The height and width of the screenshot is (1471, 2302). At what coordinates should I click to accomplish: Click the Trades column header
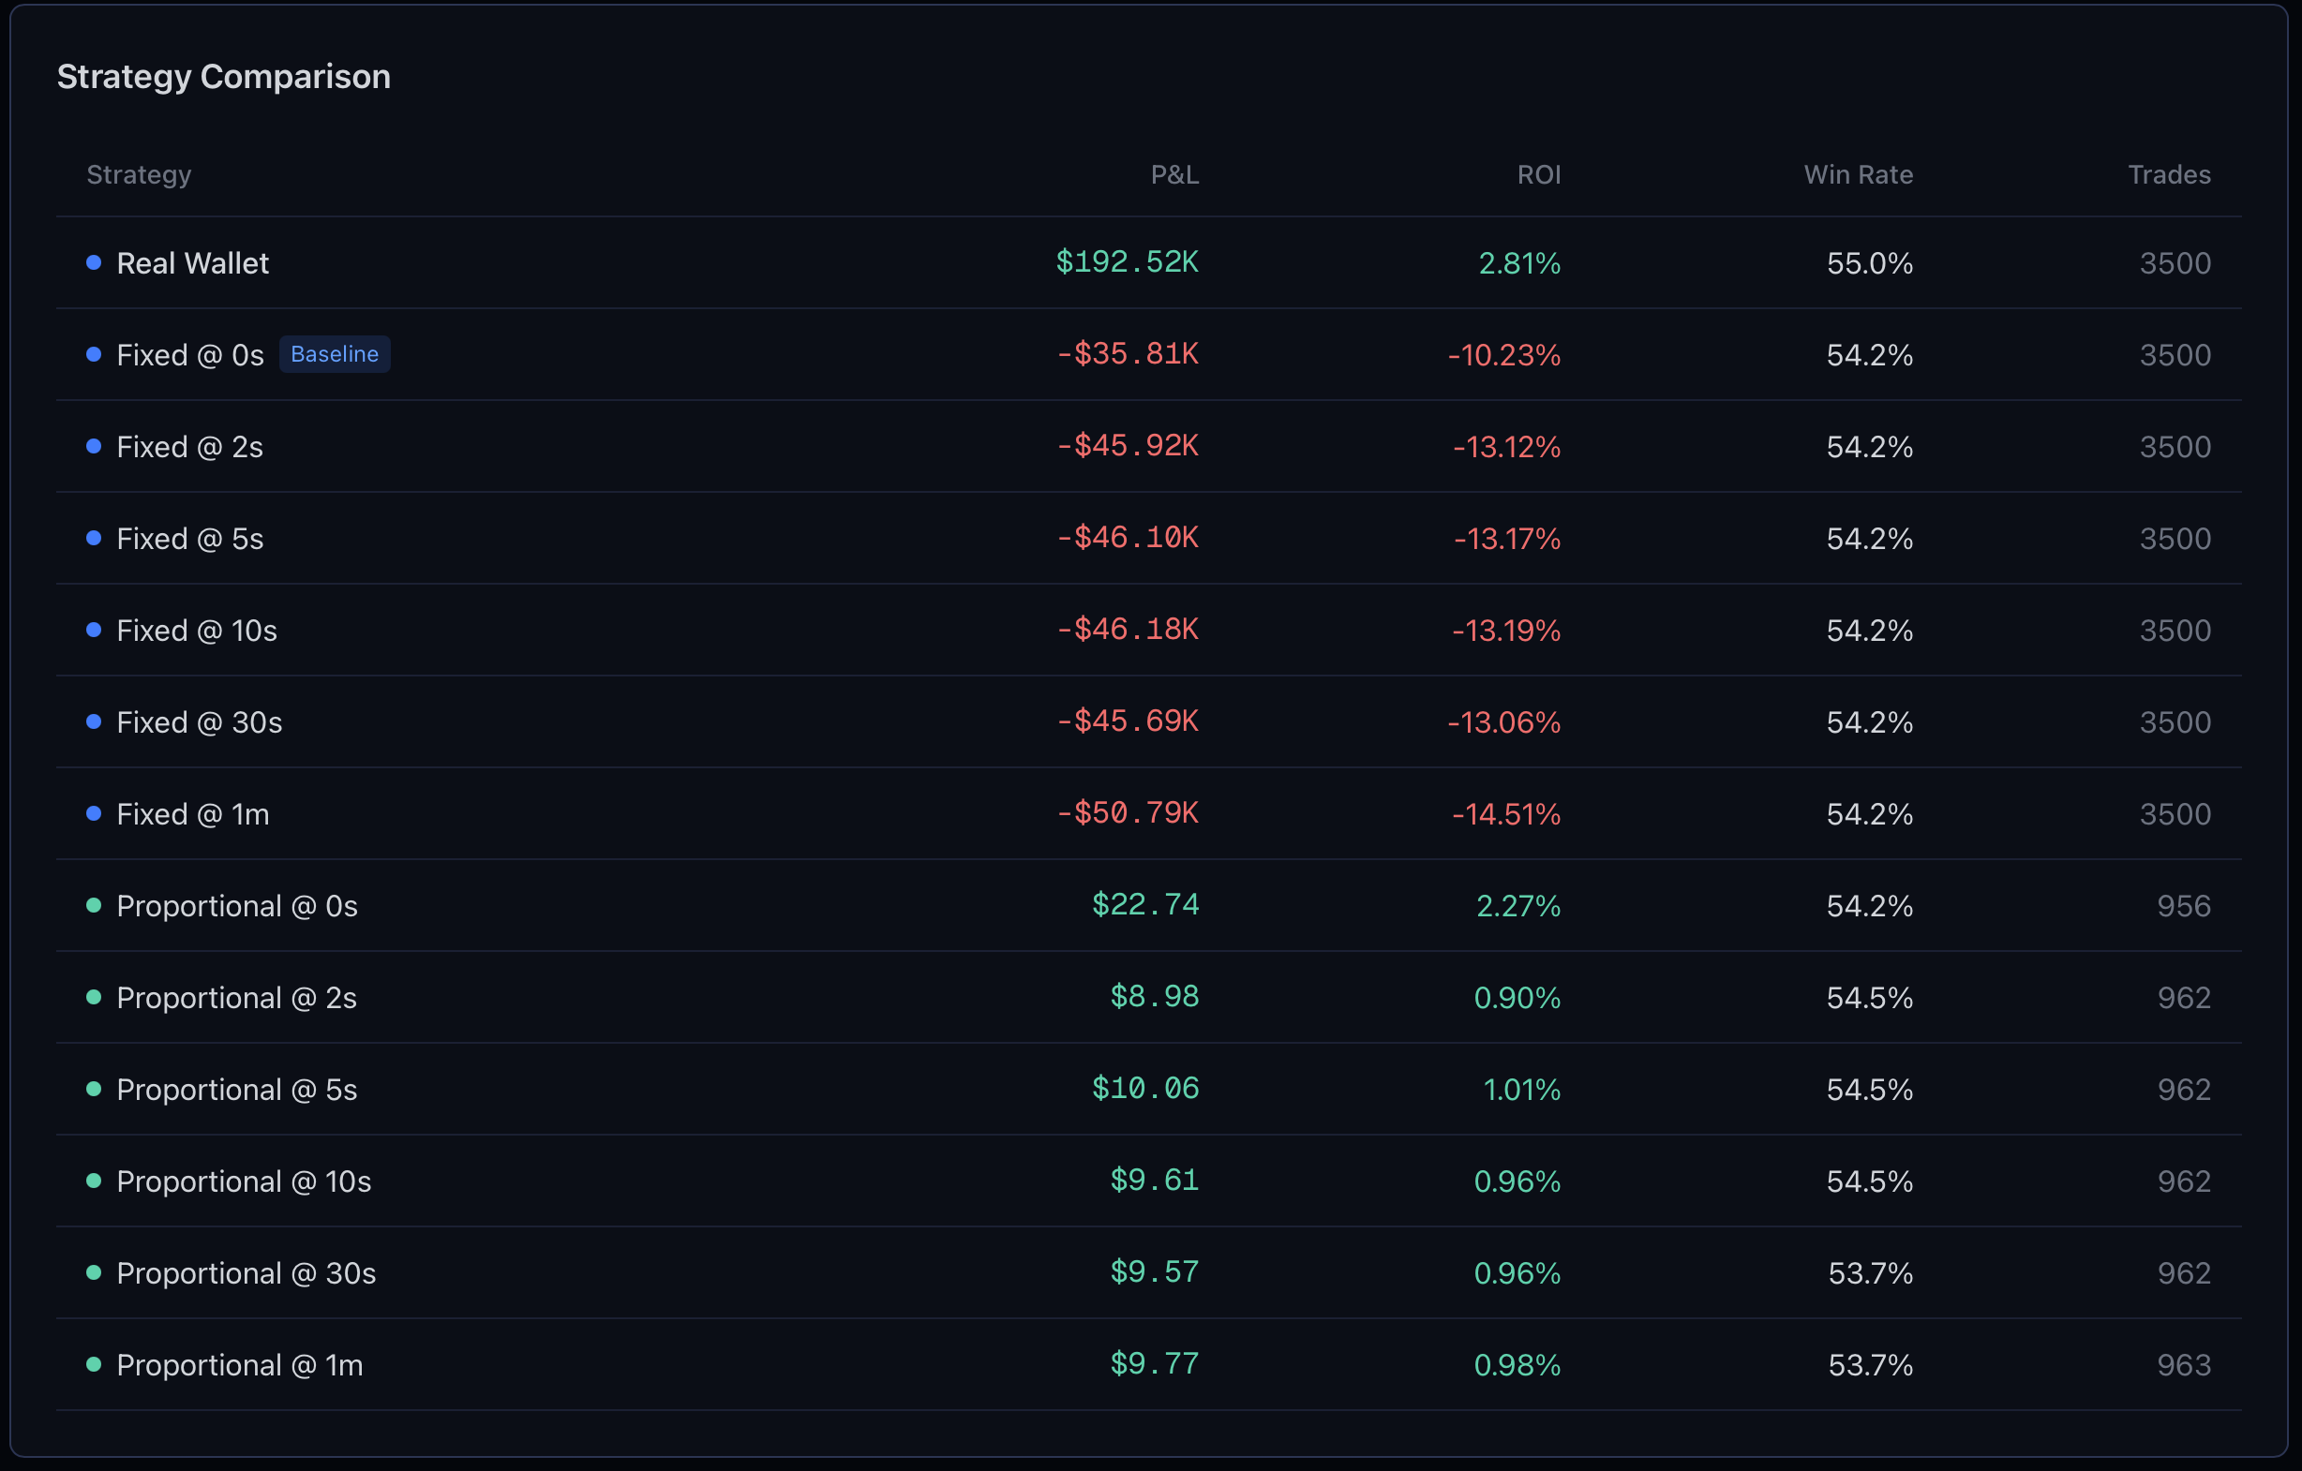point(2168,175)
